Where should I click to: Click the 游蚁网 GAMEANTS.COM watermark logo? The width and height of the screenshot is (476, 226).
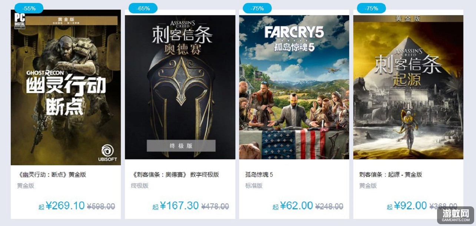pos(455,215)
